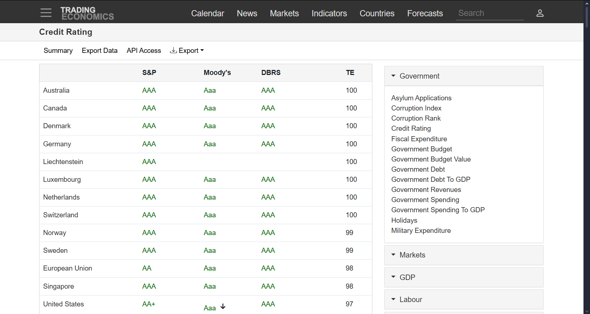Open the hamburger menu icon
Screen dimensions: 590x314
pos(46,13)
